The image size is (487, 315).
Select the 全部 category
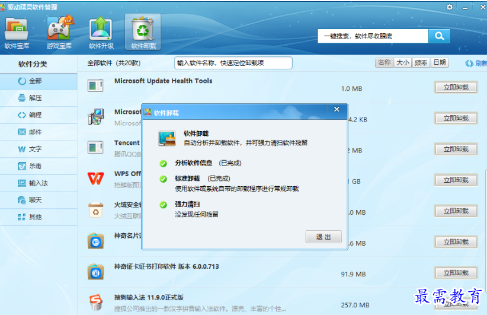coord(39,81)
